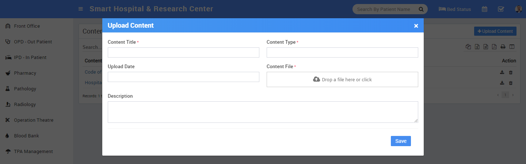This screenshot has height=164, width=526.
Task: Click the OPD stethoscope icon
Action: click(7, 42)
